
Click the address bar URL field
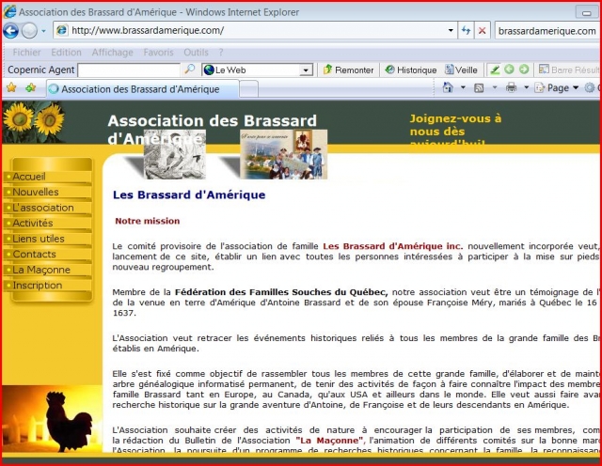pos(252,30)
